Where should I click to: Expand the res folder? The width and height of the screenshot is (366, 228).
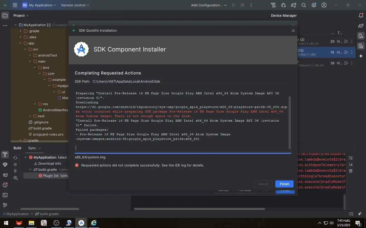35,104
